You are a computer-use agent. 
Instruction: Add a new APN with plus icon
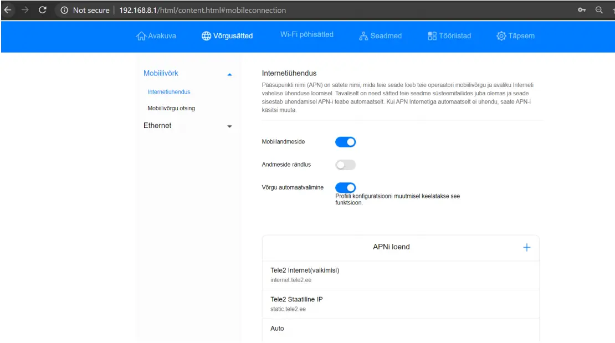click(x=527, y=247)
